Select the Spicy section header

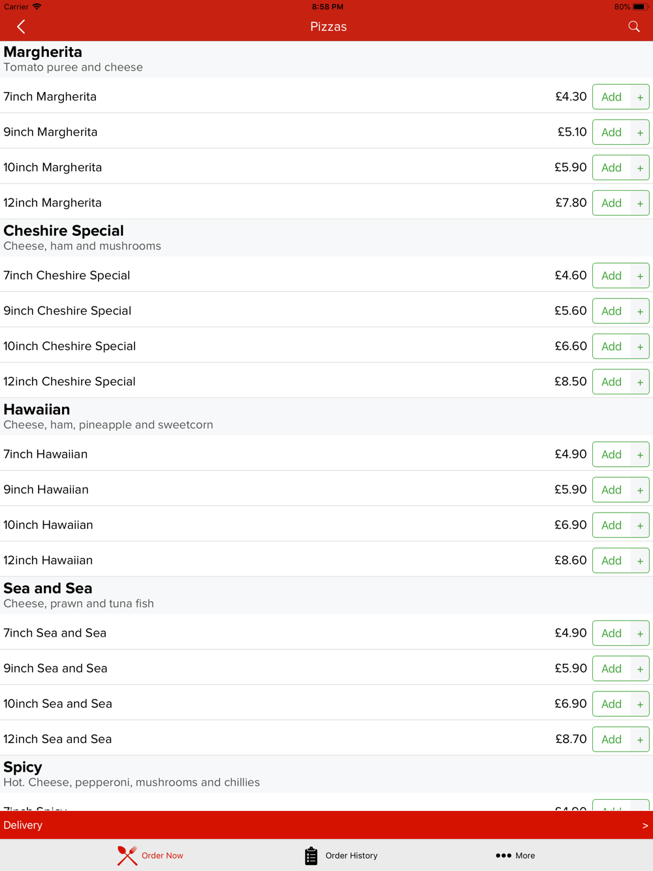pyautogui.click(x=23, y=768)
